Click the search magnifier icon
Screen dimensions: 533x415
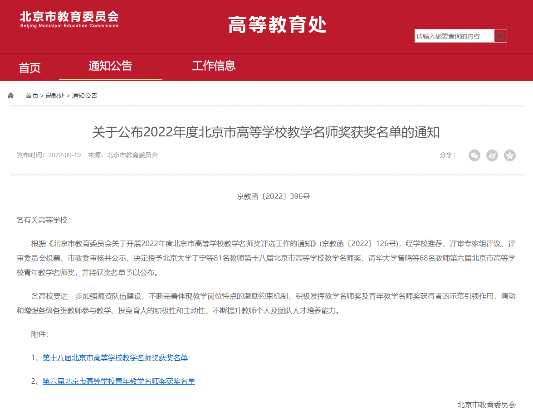500,36
